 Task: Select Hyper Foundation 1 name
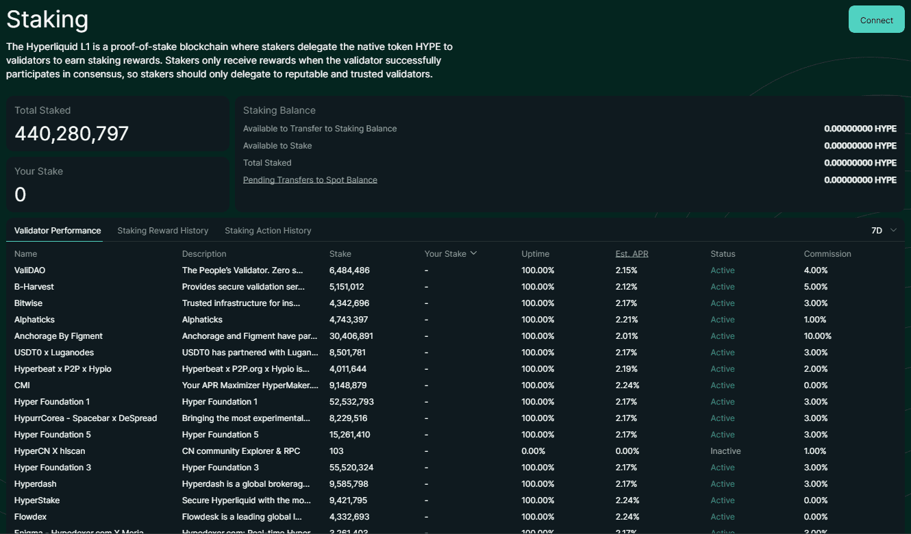(52, 402)
